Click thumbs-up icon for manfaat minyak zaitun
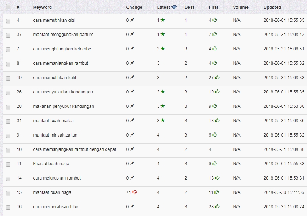The image size is (307, 216). 215,134
